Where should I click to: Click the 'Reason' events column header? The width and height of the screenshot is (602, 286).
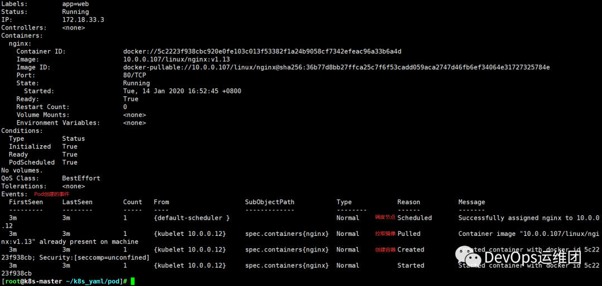point(409,202)
